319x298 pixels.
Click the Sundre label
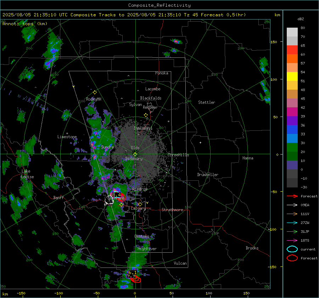coord(107,147)
